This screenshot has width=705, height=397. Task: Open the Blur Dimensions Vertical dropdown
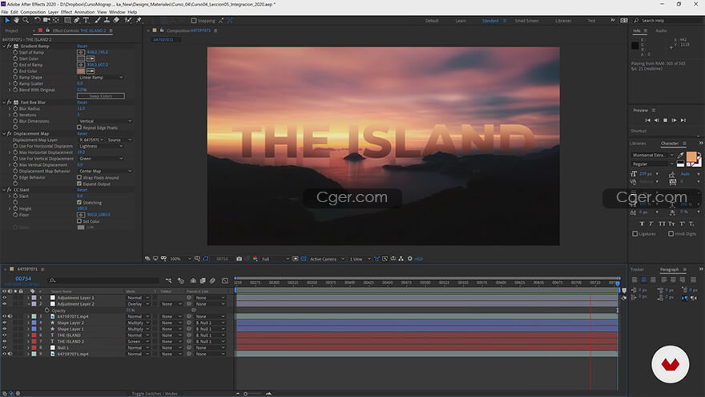click(105, 121)
